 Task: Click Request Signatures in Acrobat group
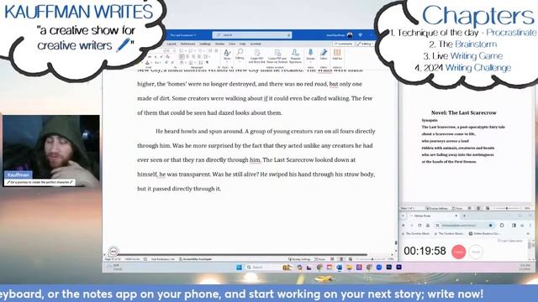[x=295, y=56]
